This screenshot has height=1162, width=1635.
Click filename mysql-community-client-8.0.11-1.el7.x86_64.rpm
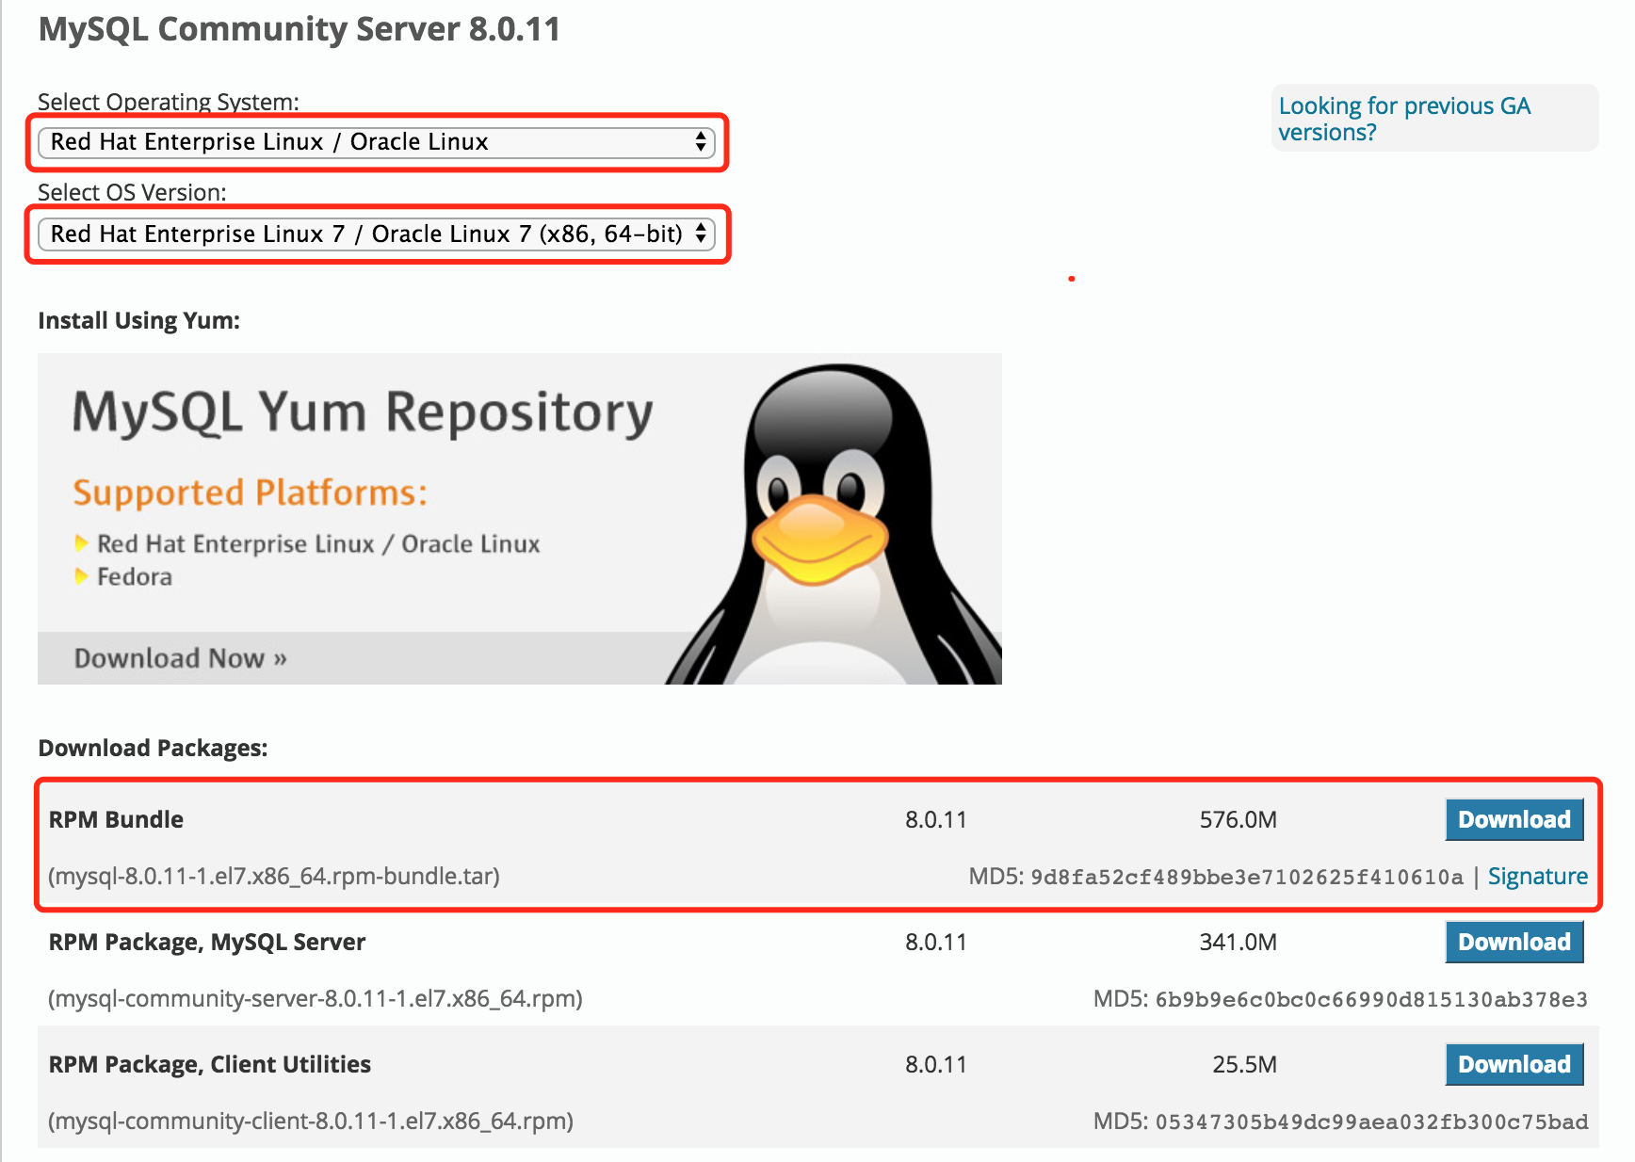coord(311,1121)
